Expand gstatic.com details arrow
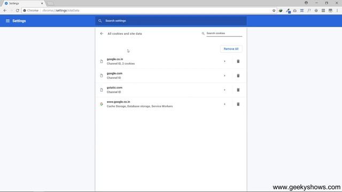 click(224, 90)
